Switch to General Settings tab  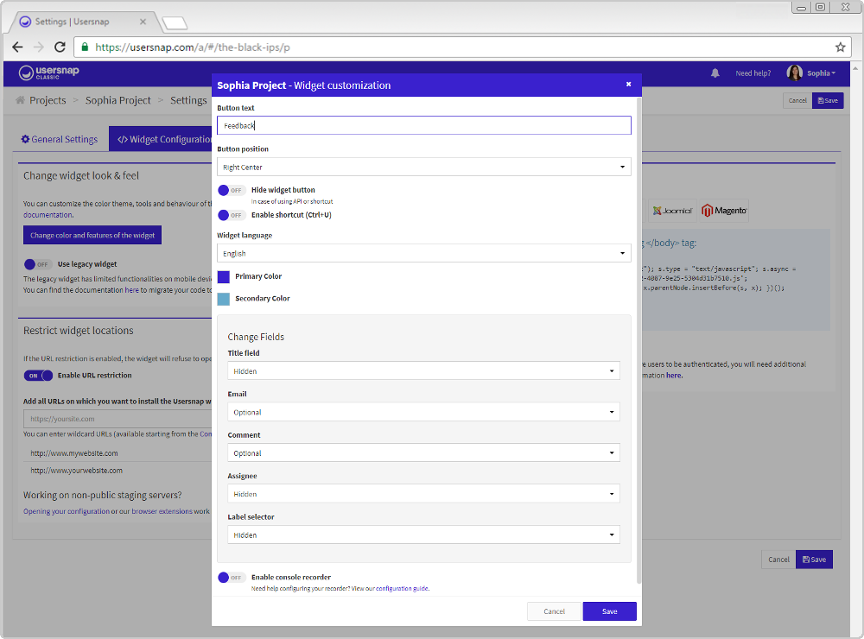(60, 139)
